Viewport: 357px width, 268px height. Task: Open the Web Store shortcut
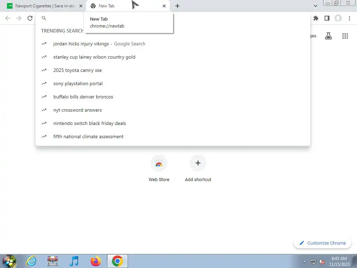[x=159, y=169]
